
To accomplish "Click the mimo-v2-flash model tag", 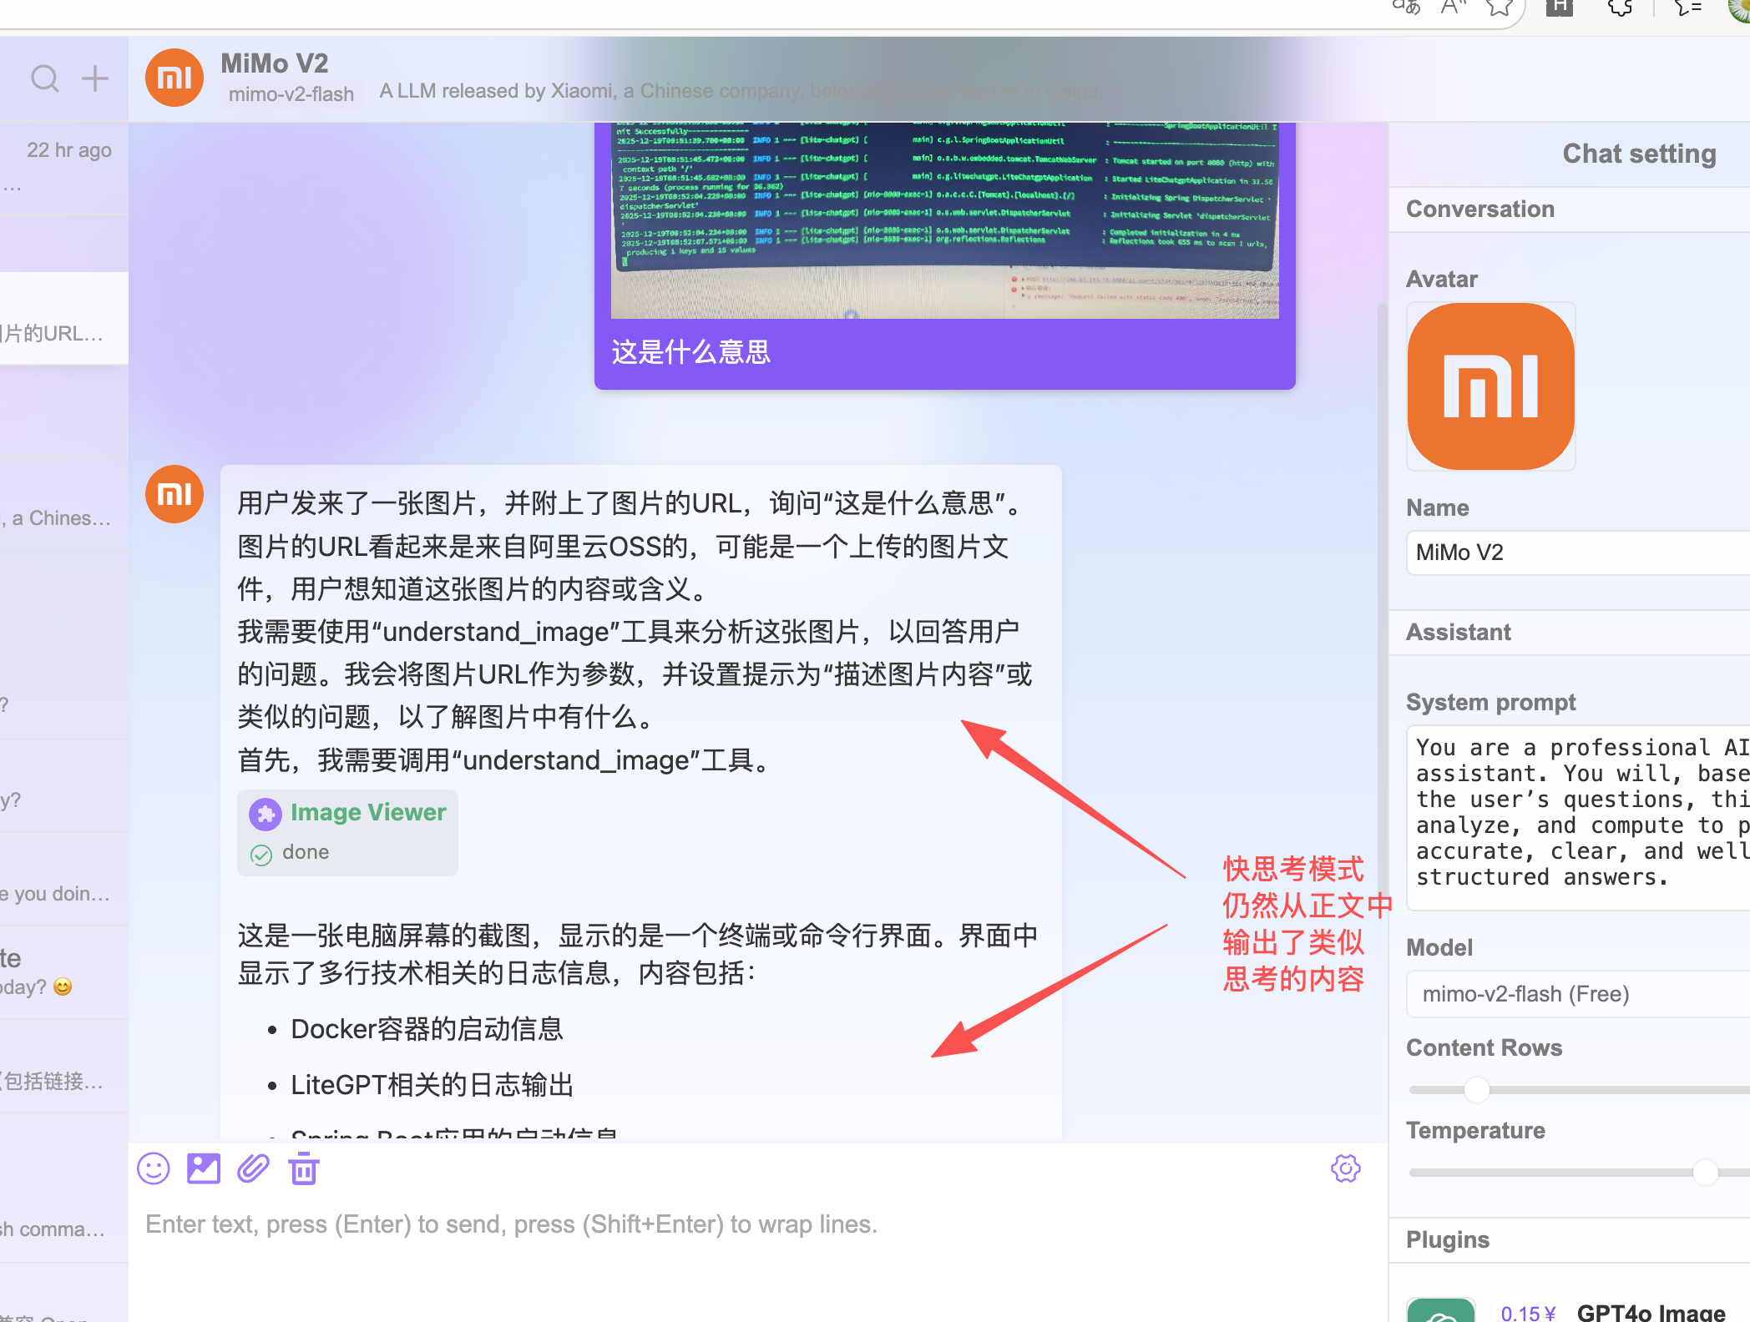I will [291, 94].
